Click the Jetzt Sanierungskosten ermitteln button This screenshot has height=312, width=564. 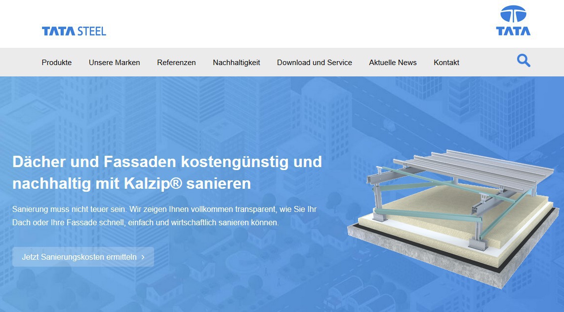coord(83,257)
